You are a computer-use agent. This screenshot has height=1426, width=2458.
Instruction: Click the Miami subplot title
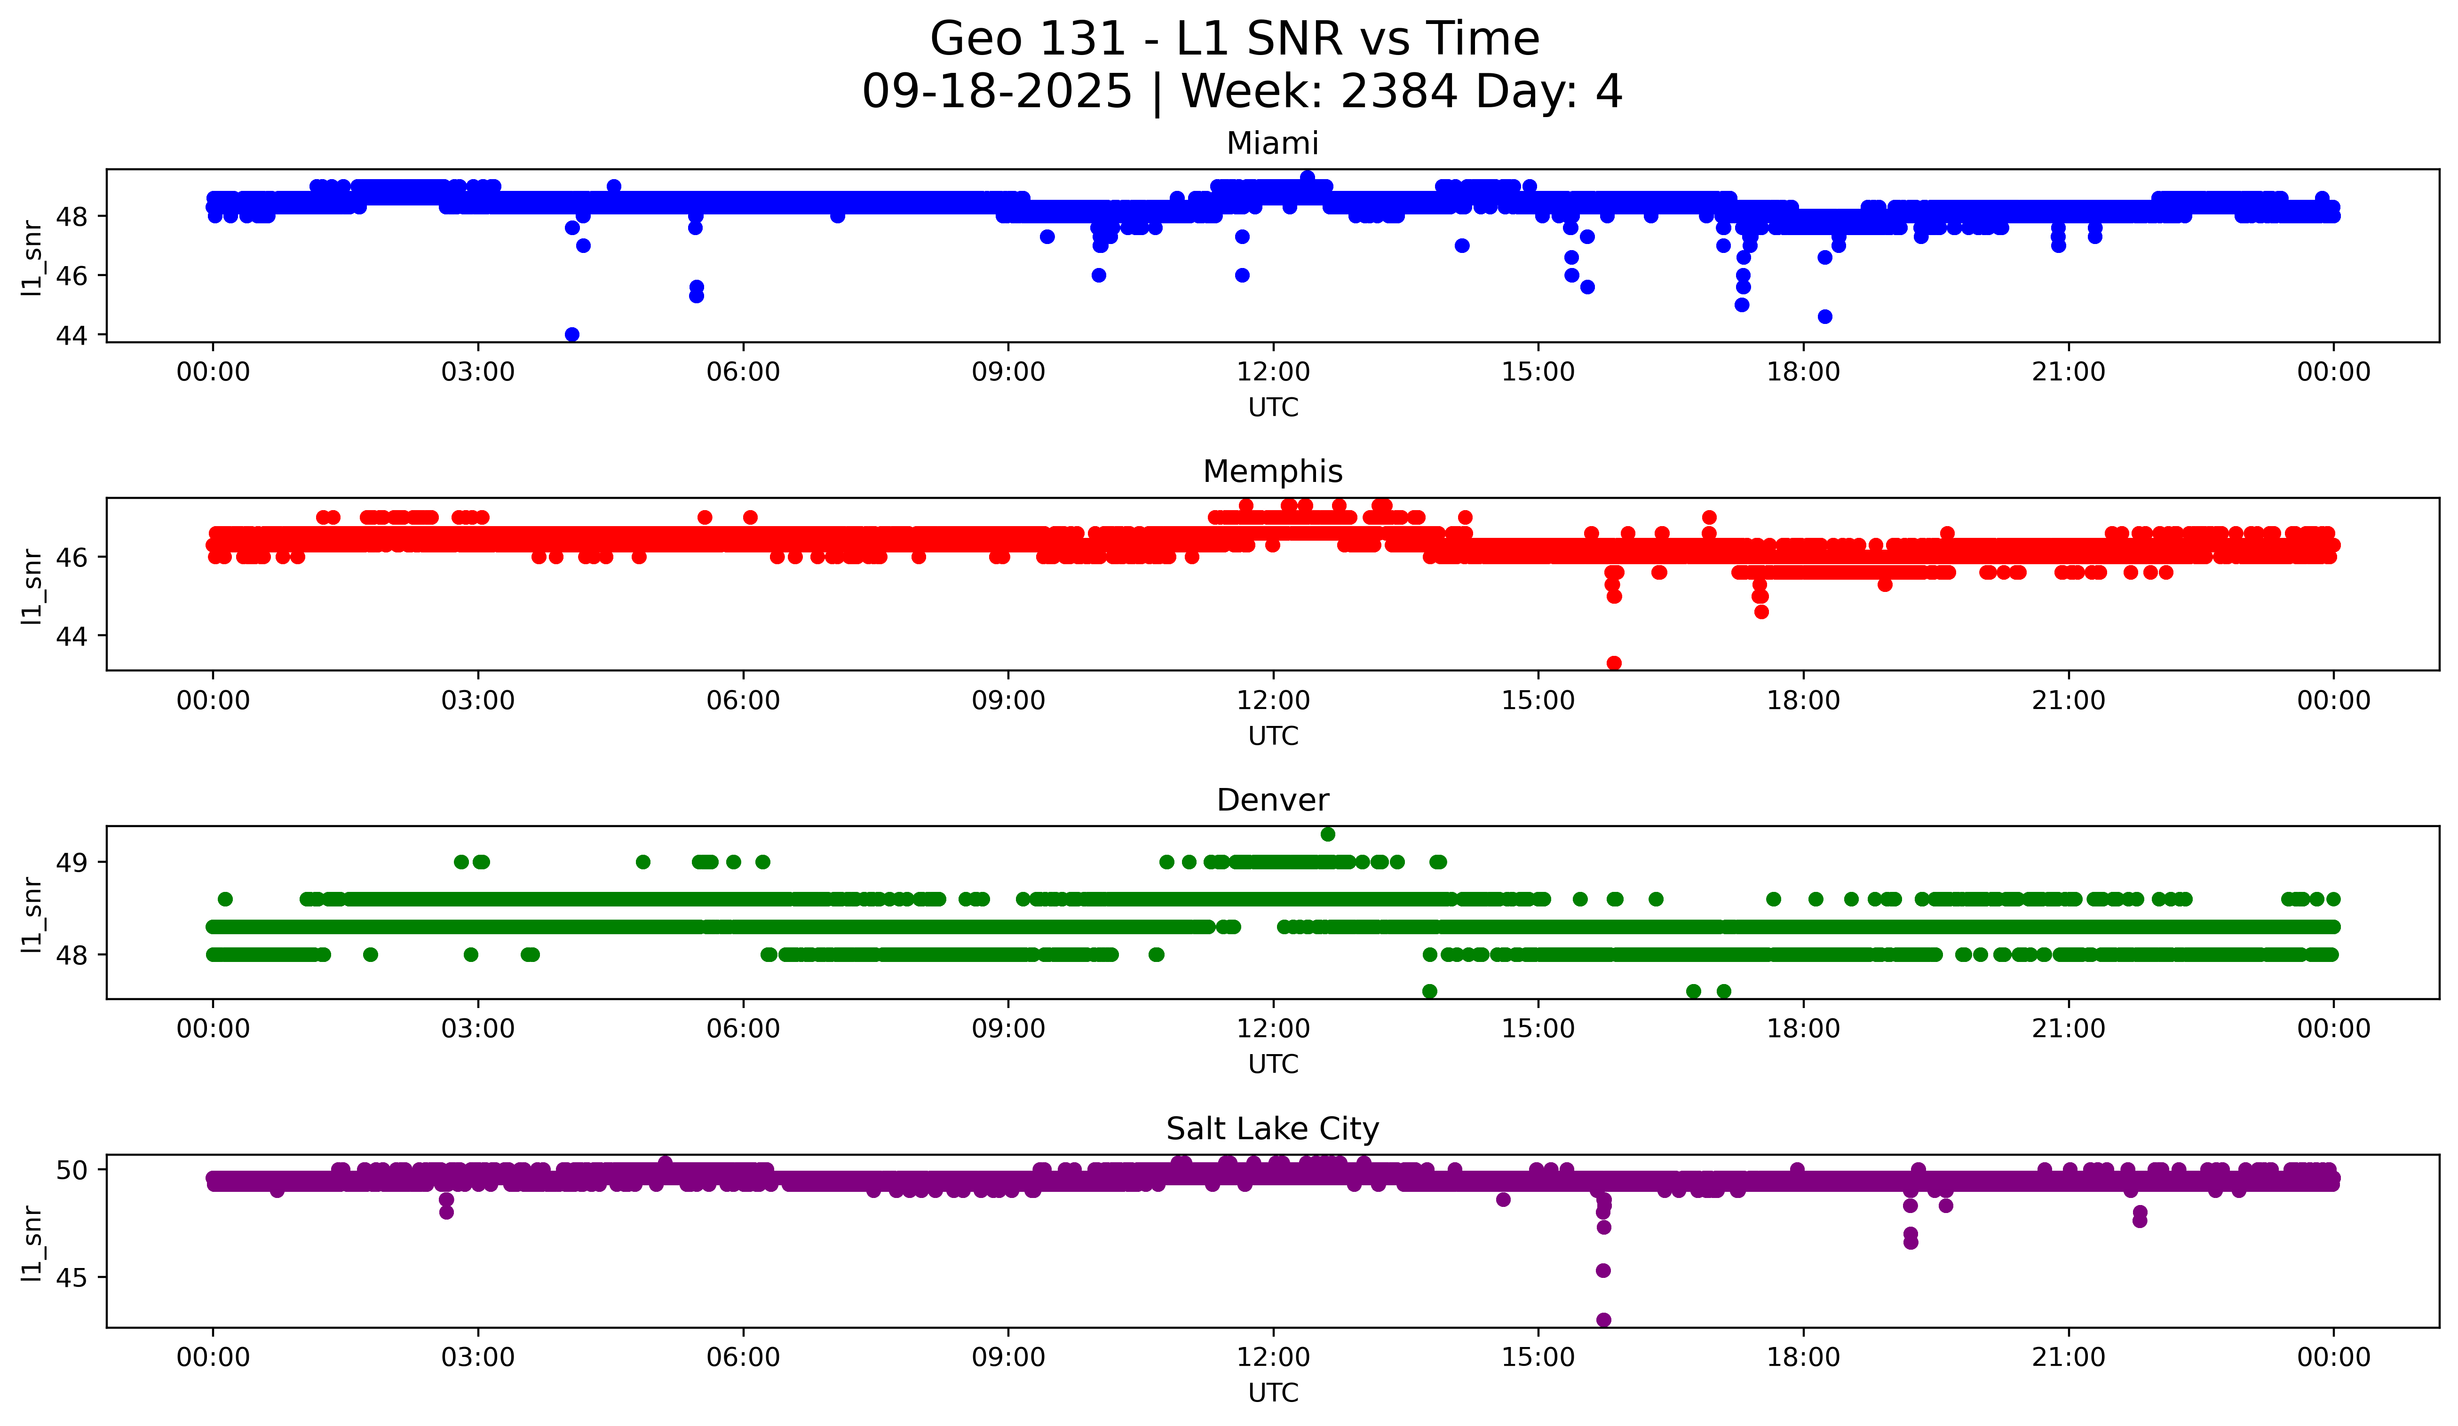point(1272,143)
